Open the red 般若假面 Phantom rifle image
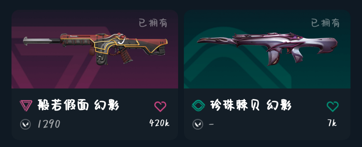362x147 pixels. click(95, 48)
